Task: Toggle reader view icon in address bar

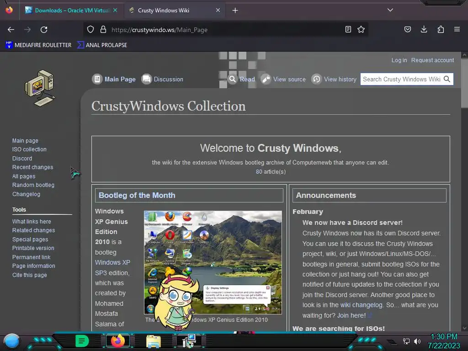Action: (348, 30)
